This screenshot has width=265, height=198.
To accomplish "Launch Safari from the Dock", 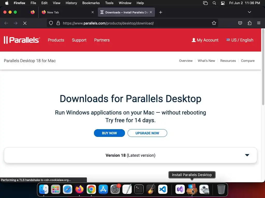I will pos(68,189).
